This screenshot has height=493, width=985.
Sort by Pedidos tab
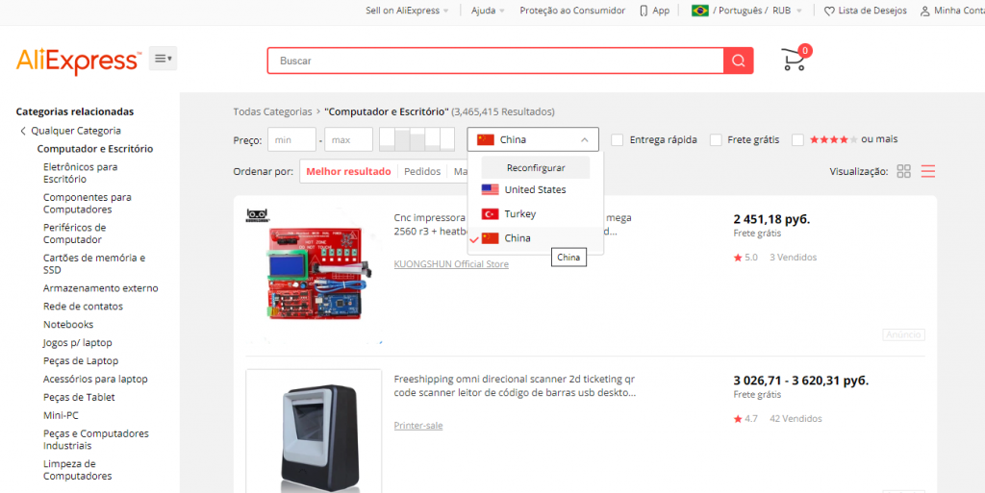point(422,171)
